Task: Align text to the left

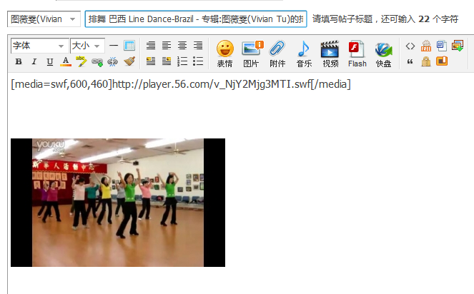Action: (x=167, y=46)
